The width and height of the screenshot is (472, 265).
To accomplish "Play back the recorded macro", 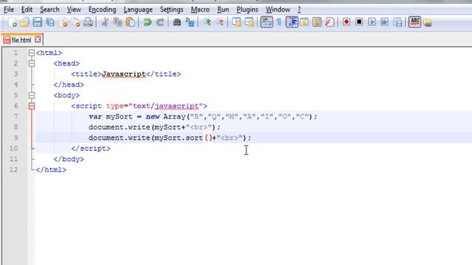I will point(372,22).
